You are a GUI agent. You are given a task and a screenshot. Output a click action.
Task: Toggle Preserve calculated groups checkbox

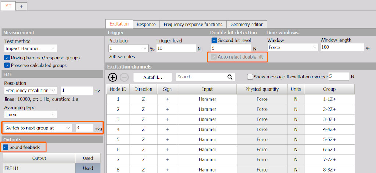pyautogui.click(x=7, y=65)
